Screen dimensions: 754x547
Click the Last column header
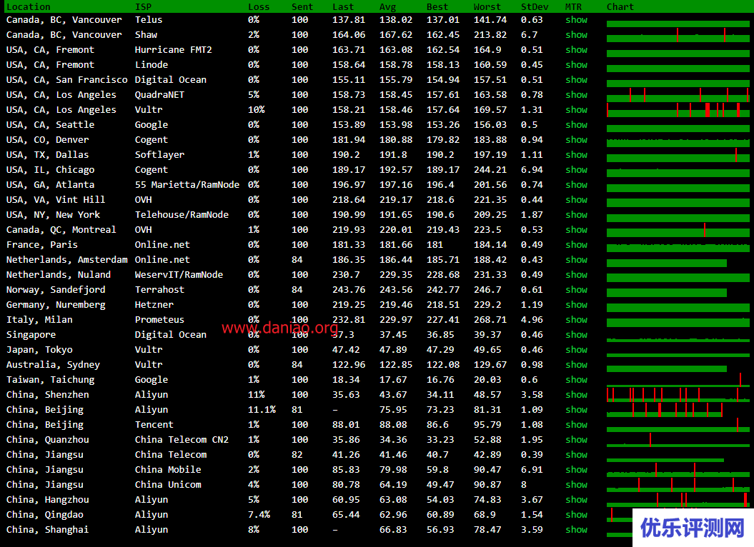pos(343,6)
